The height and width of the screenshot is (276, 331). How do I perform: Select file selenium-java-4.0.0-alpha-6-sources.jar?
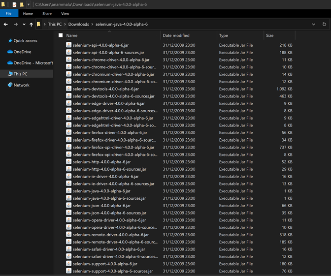[x=109, y=198]
